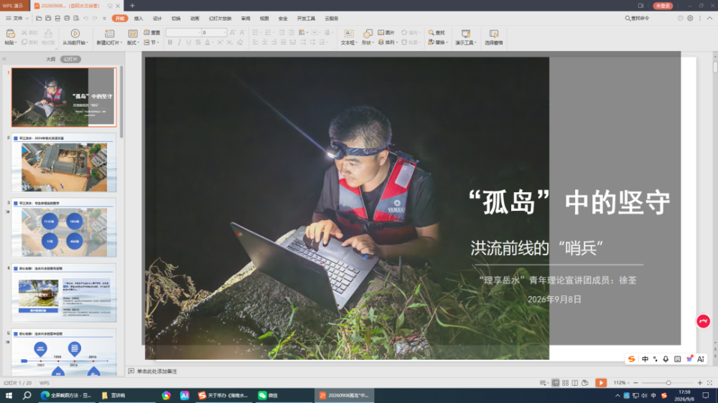This screenshot has width=718, height=403.
Task: Click the notes area 单击此处添加备注
Action: [x=157, y=371]
